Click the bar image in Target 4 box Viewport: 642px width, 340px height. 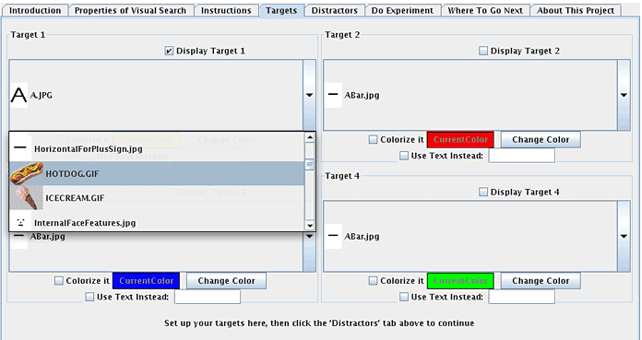coord(333,236)
